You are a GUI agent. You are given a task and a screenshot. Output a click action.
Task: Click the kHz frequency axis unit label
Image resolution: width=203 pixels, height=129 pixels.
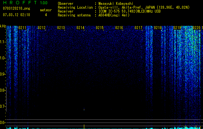coord(3,26)
